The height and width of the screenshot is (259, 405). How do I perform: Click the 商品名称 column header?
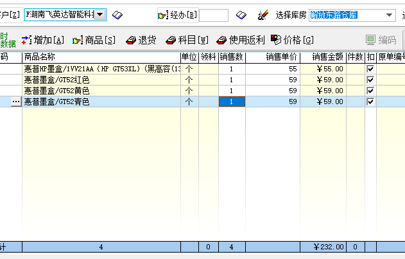pos(101,57)
